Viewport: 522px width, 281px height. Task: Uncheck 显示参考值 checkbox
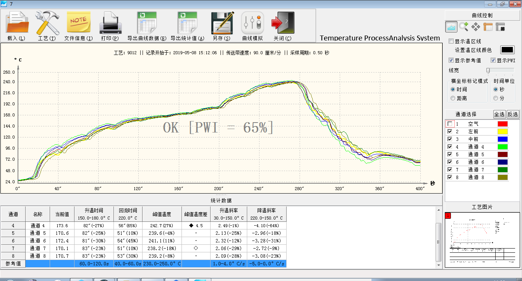click(451, 60)
